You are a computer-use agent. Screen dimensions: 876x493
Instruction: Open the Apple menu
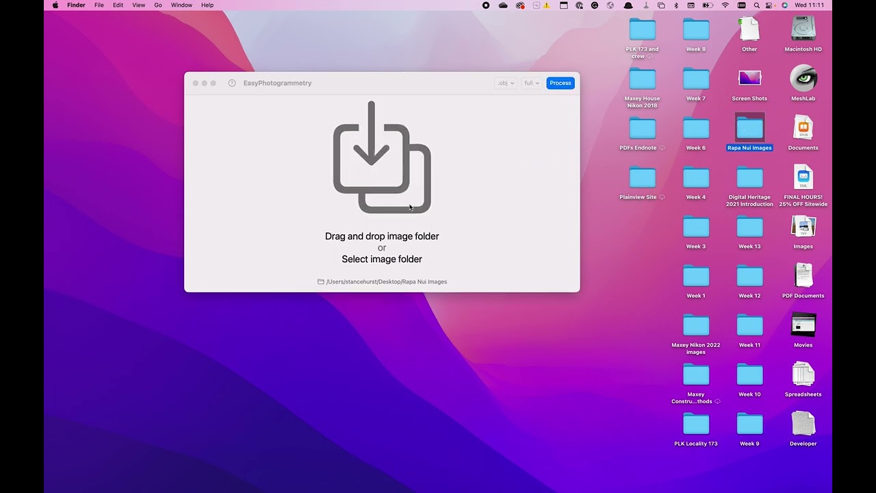(55, 5)
